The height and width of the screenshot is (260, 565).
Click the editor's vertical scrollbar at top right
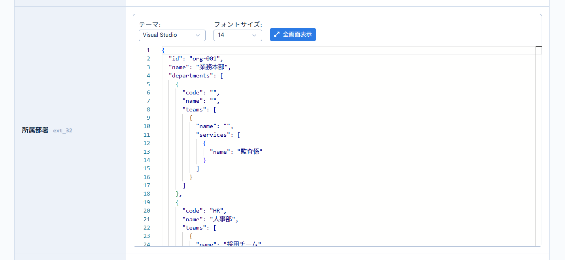538,50
